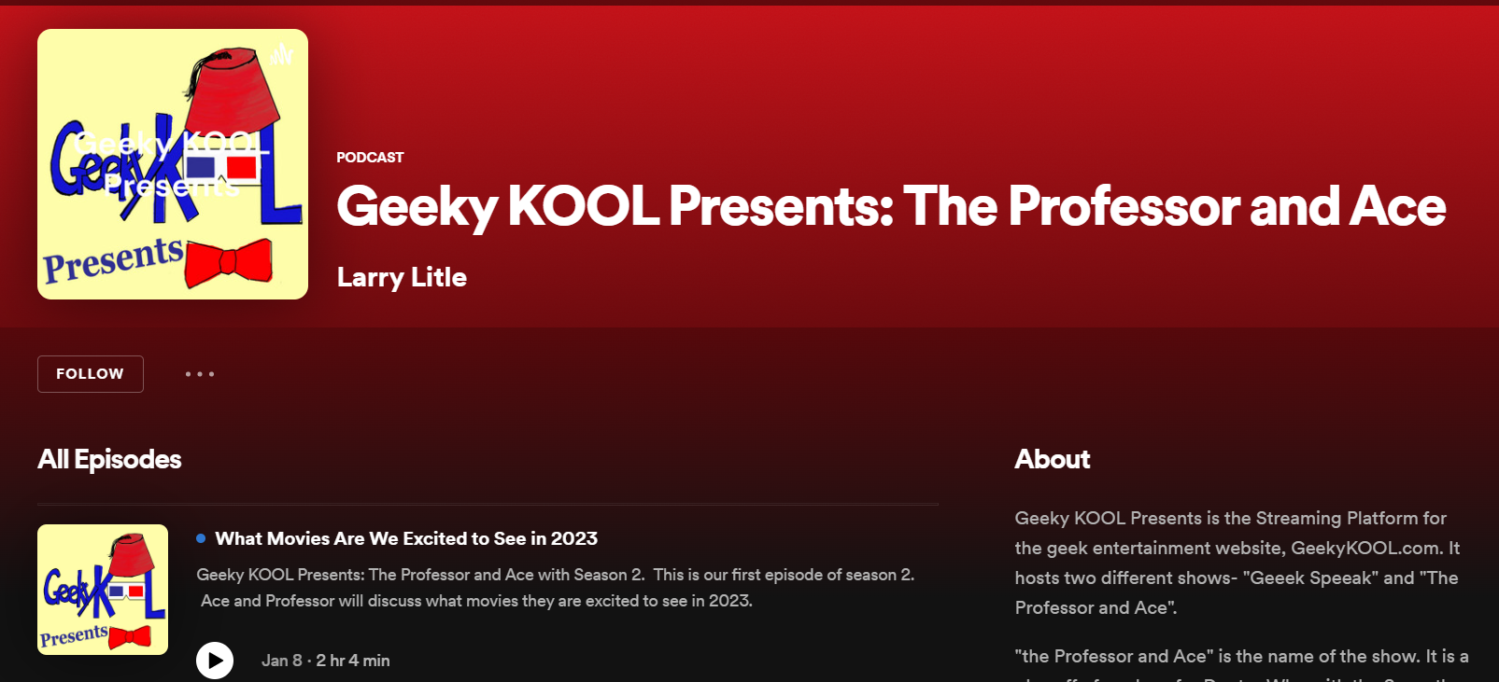Viewport: 1499px width, 682px height.
Task: Open episode What Movies Are We Excited to See
Action: (406, 538)
